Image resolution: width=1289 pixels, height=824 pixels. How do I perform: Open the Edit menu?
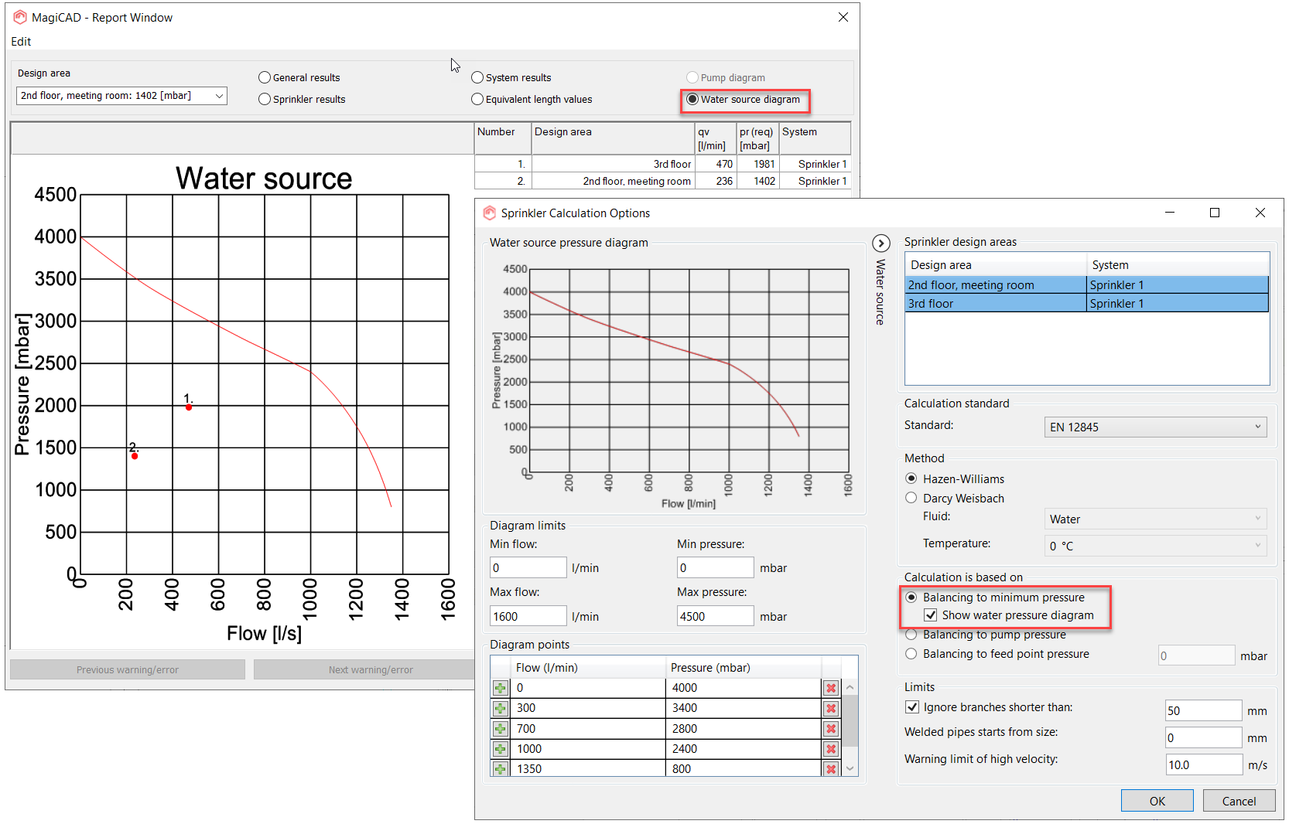(21, 42)
